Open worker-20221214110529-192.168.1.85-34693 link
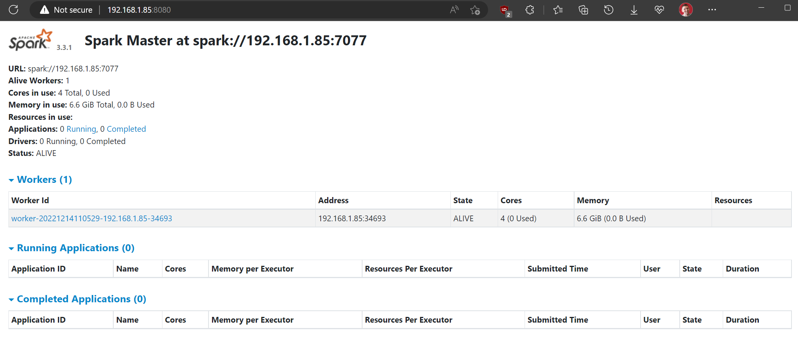 (x=92, y=219)
